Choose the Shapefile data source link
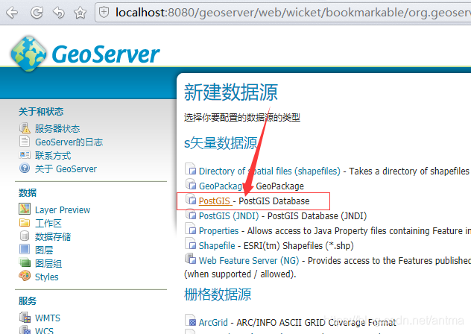Image resolution: width=471 pixels, height=334 pixels. pos(217,245)
